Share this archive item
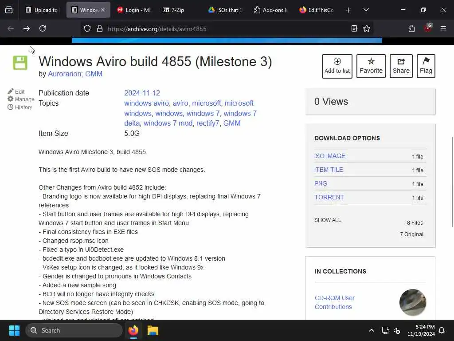This screenshot has width=454, height=341. point(401,66)
